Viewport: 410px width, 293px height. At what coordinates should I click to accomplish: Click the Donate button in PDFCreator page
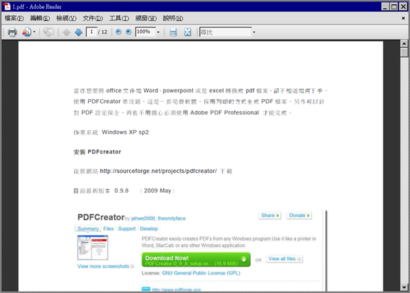(299, 215)
